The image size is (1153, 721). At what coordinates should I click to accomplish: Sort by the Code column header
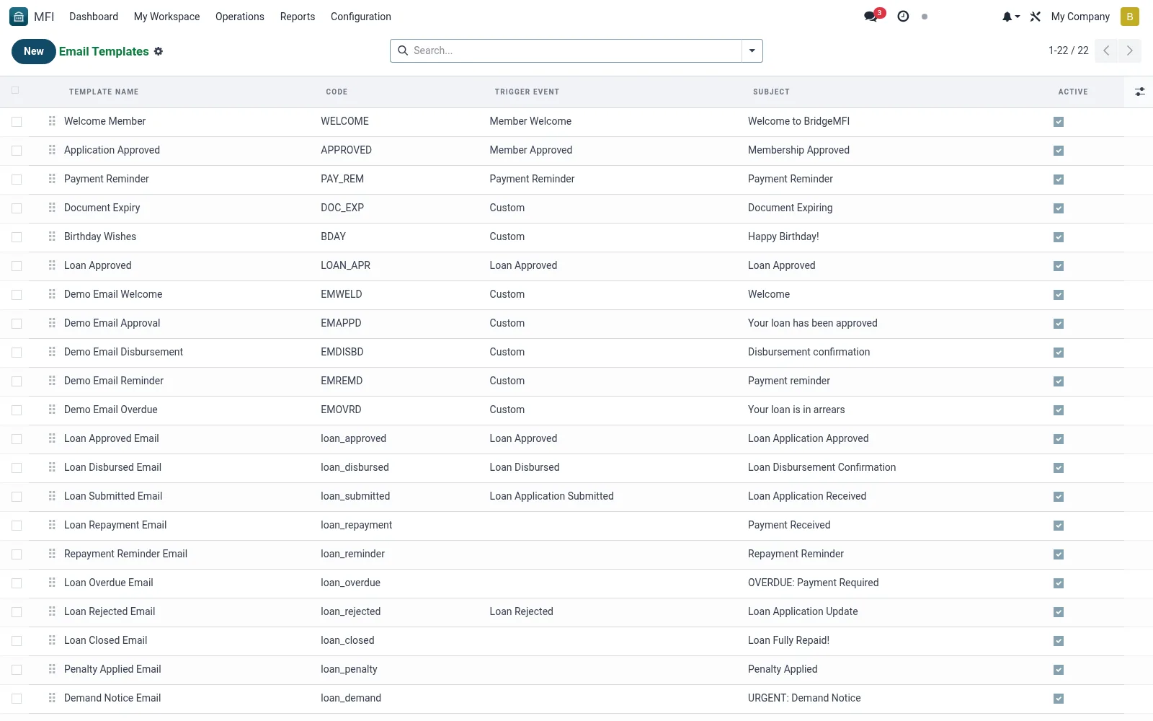click(x=337, y=92)
